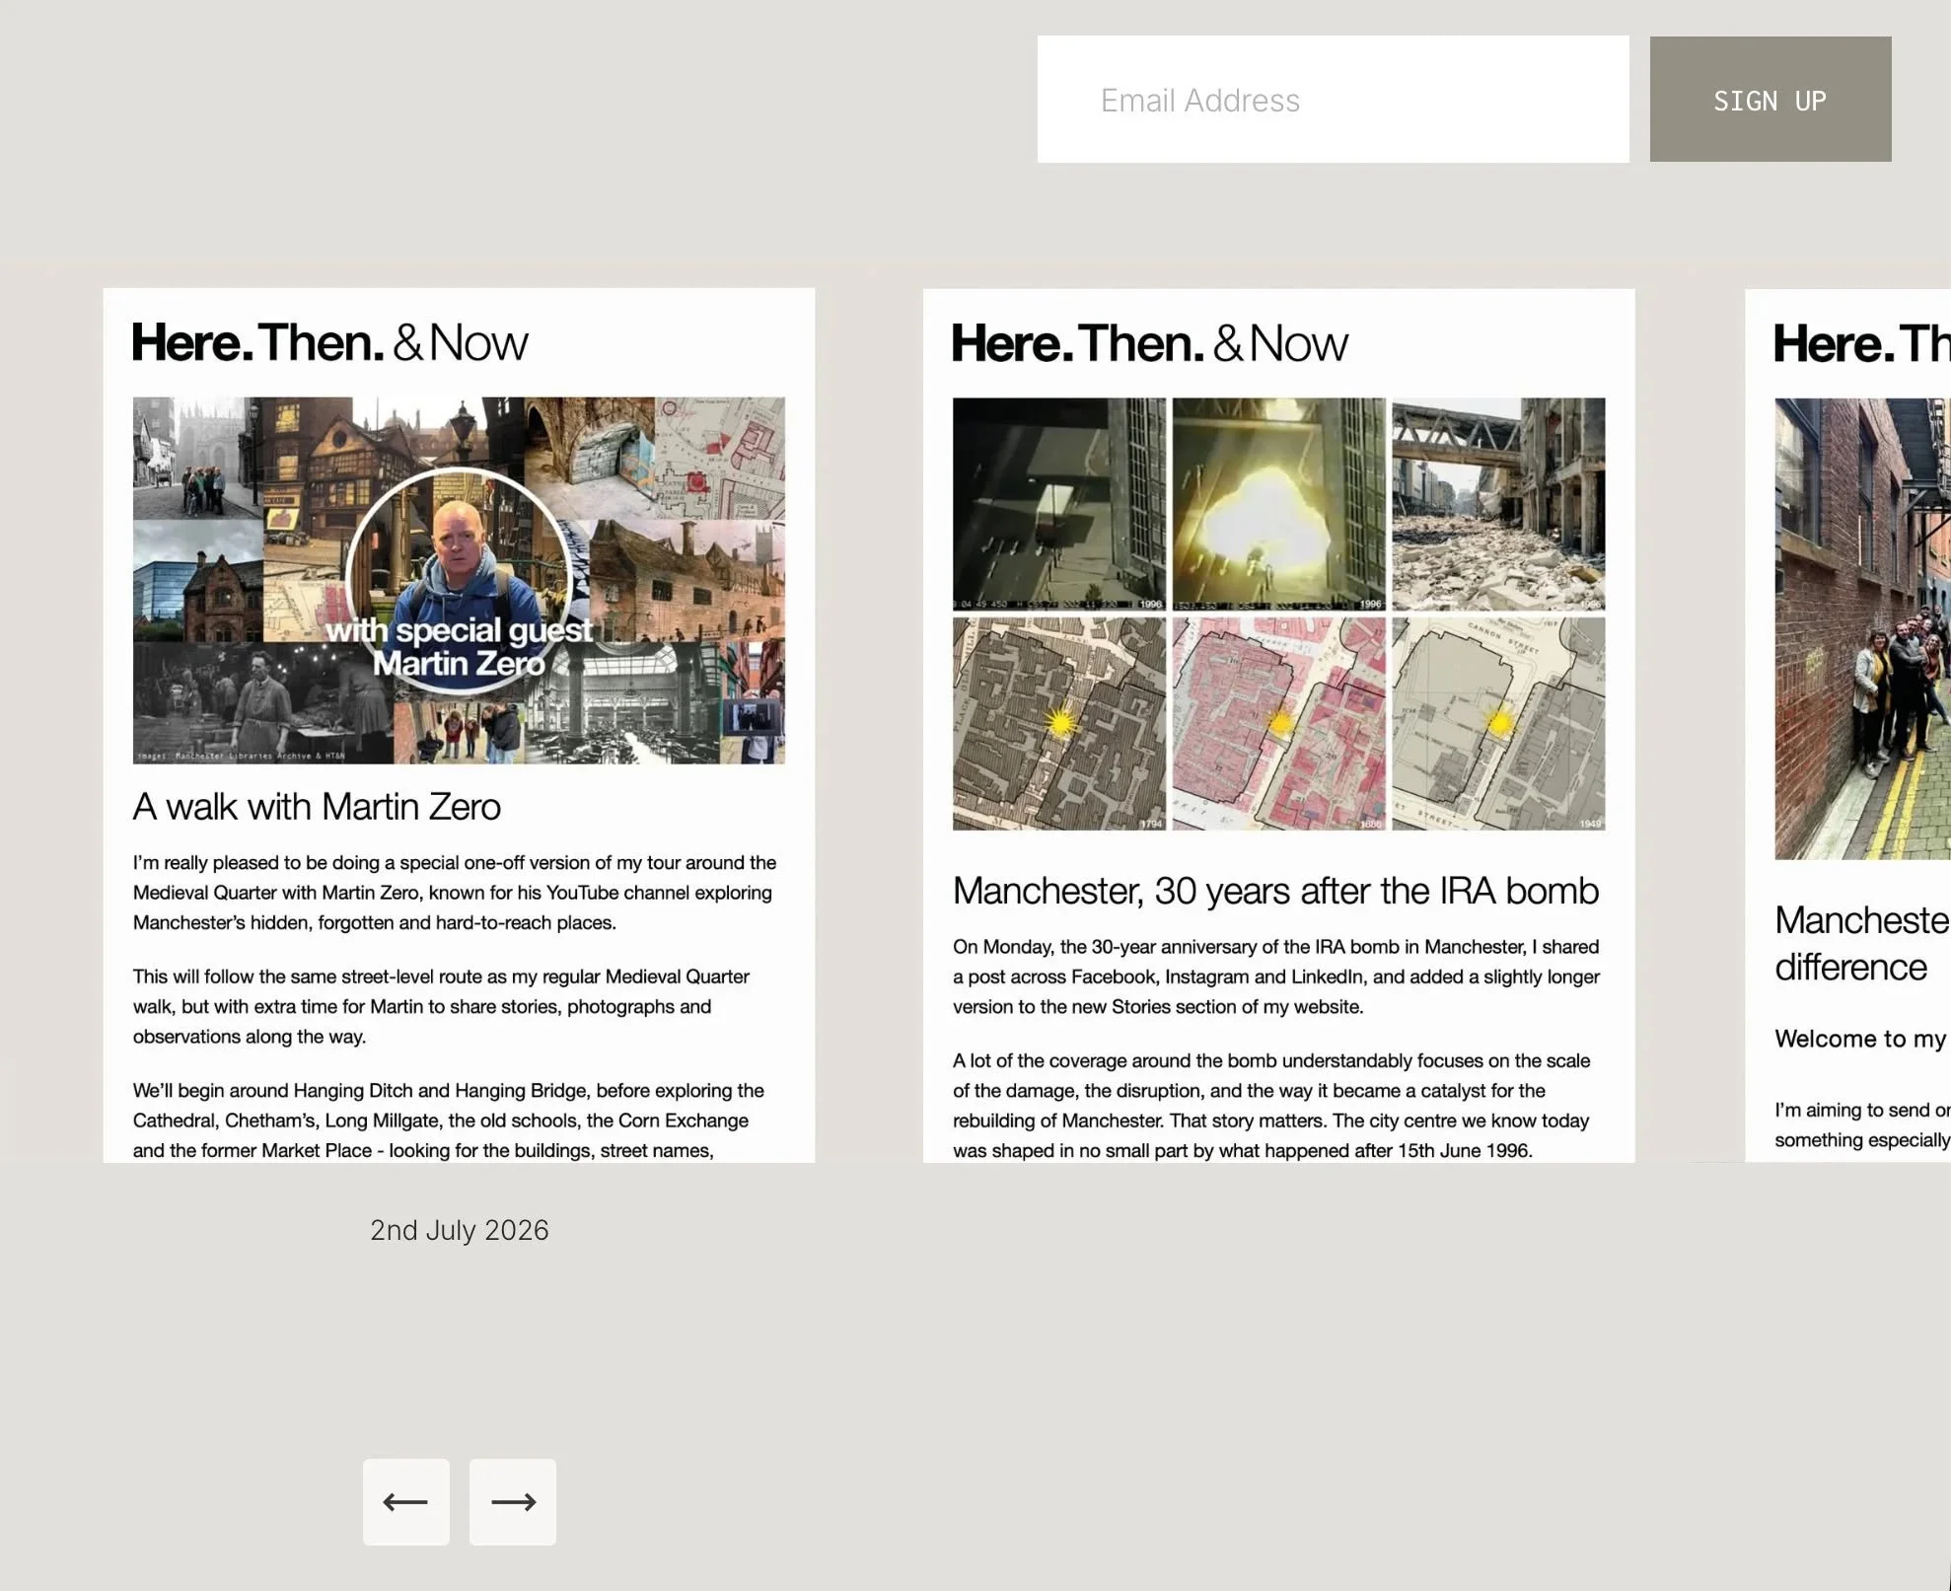Click paragraph starting 'A lot of the coverage'

click(1272, 1106)
